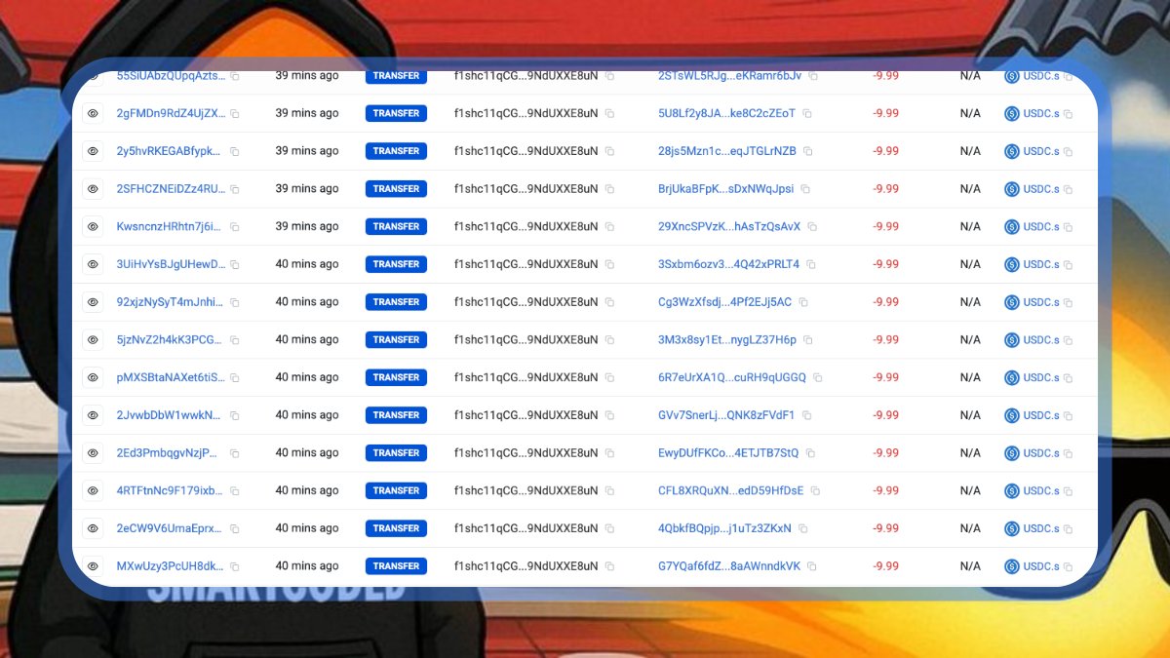Copy f1shc11qCG sender address in 2Ed3PmbqgvNzjP row
The height and width of the screenshot is (658, 1170).
(609, 453)
